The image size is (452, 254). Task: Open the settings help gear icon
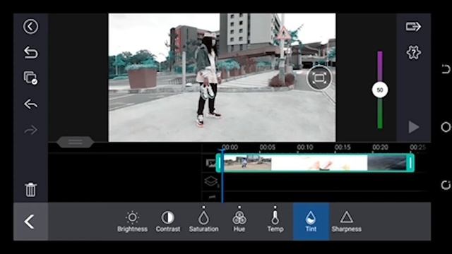tap(413, 52)
